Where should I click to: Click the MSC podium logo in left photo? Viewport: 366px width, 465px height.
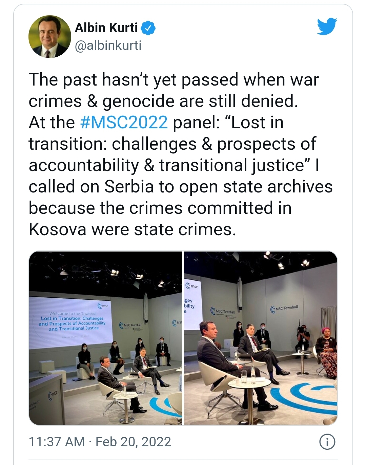(53, 394)
